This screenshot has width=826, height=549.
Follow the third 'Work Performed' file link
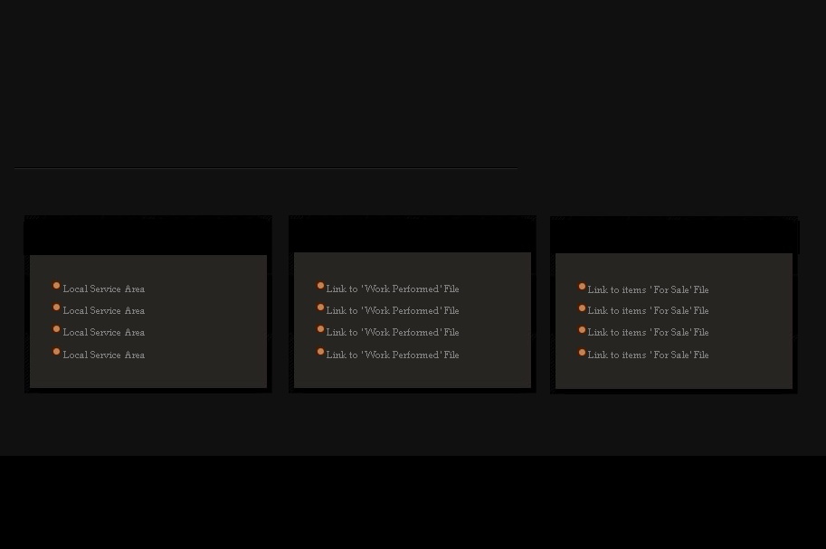(392, 333)
